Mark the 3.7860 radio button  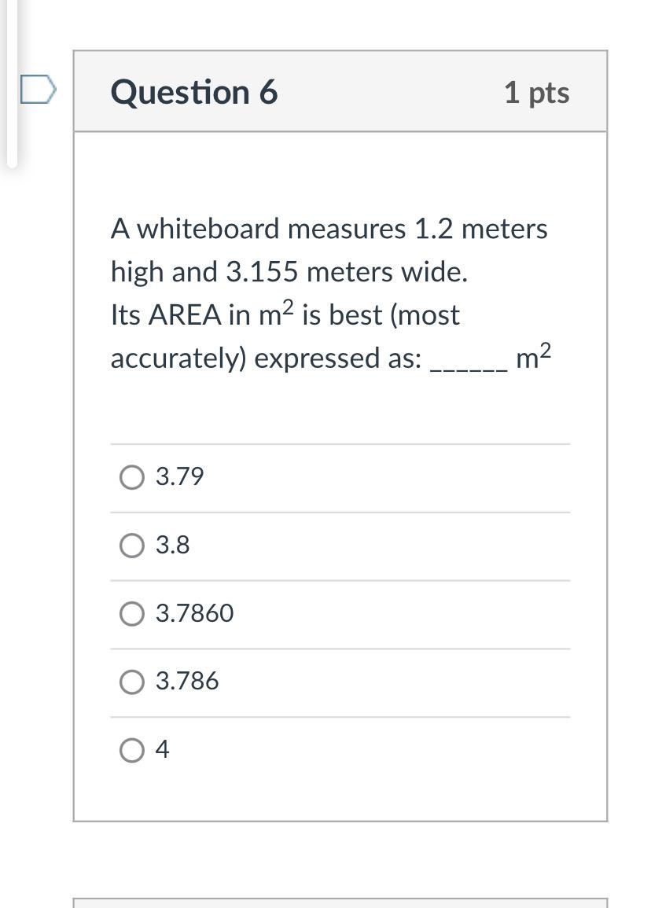click(132, 614)
